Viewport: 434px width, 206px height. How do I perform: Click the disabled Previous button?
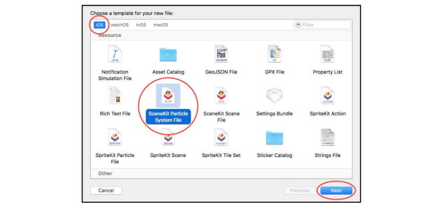point(300,191)
